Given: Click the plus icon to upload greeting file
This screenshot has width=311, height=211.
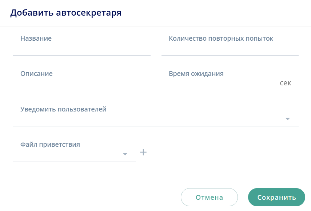Looking at the screenshot, I should 143,152.
